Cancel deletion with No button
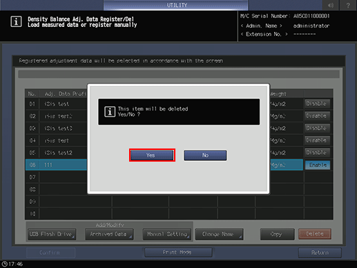 point(205,155)
